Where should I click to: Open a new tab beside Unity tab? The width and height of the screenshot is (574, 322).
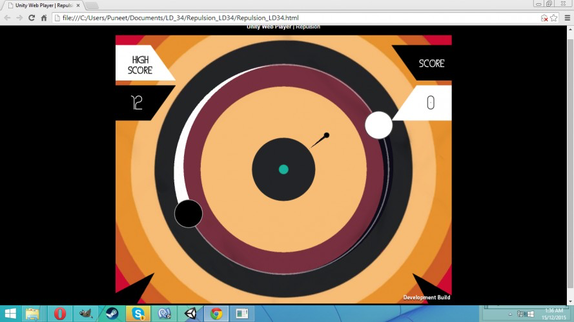click(x=92, y=6)
